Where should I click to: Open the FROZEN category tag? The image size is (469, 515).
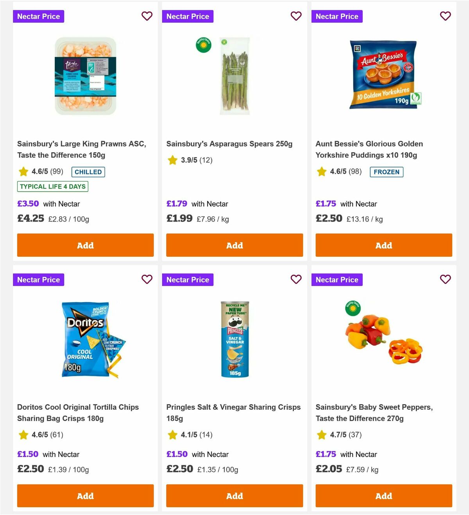[387, 172]
